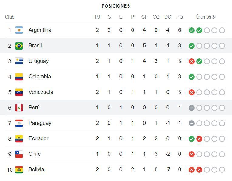Click the Colombia flag icon
The height and width of the screenshot is (181, 232).
[19, 77]
